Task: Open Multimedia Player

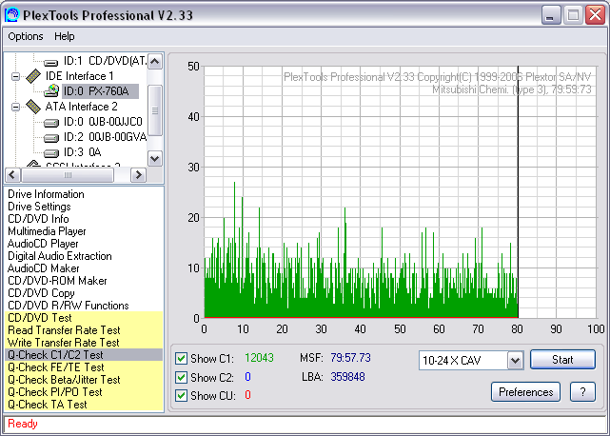Action: [47, 231]
